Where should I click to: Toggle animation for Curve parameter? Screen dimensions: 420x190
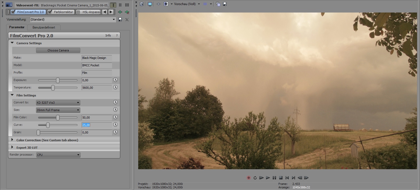[x=115, y=125]
